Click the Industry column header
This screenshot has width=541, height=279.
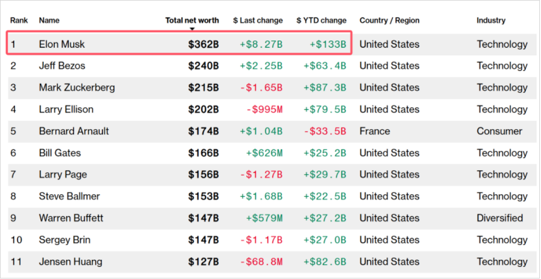pyautogui.click(x=491, y=21)
